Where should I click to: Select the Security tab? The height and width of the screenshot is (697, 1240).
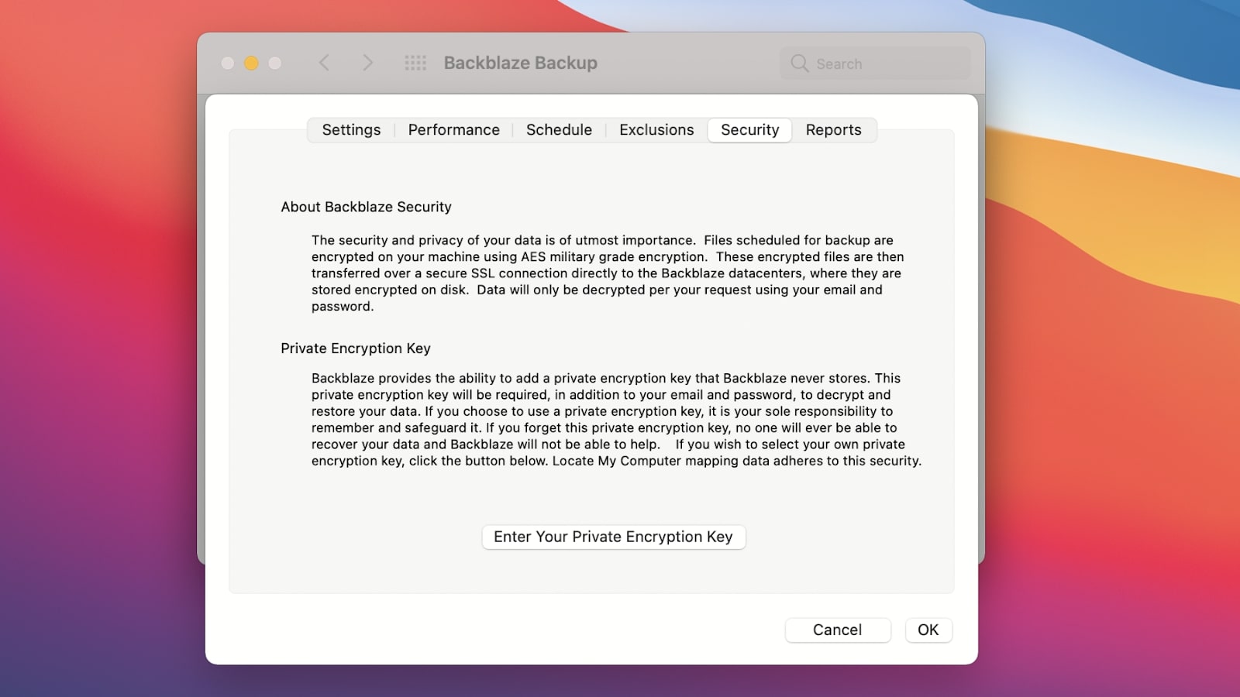pos(749,129)
